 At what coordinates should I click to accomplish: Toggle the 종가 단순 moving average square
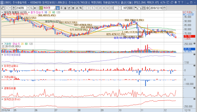point(29,12)
